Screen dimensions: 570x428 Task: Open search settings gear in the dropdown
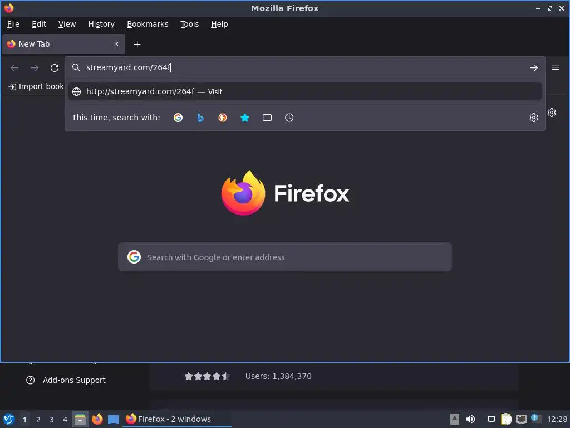tap(534, 118)
